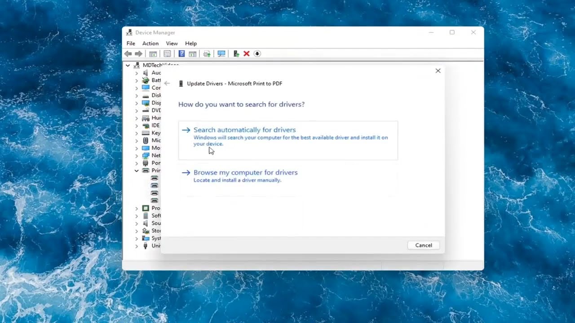Expand the Net category chevron
This screenshot has width=575, height=323.
137,156
